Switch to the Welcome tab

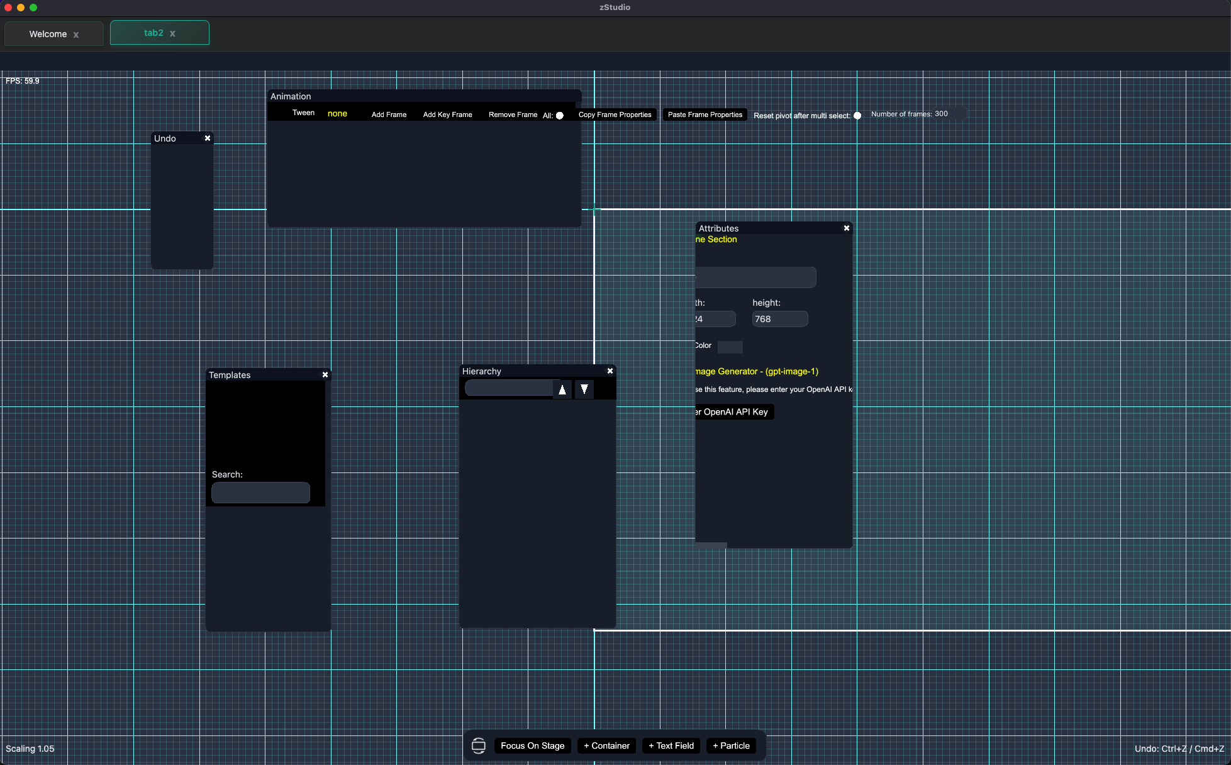click(48, 34)
